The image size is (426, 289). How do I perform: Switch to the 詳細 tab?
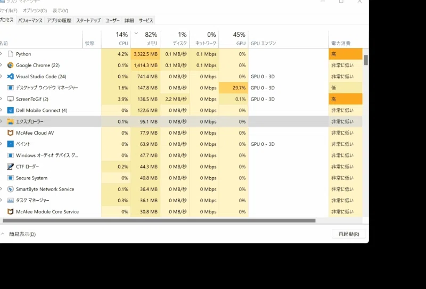[129, 20]
